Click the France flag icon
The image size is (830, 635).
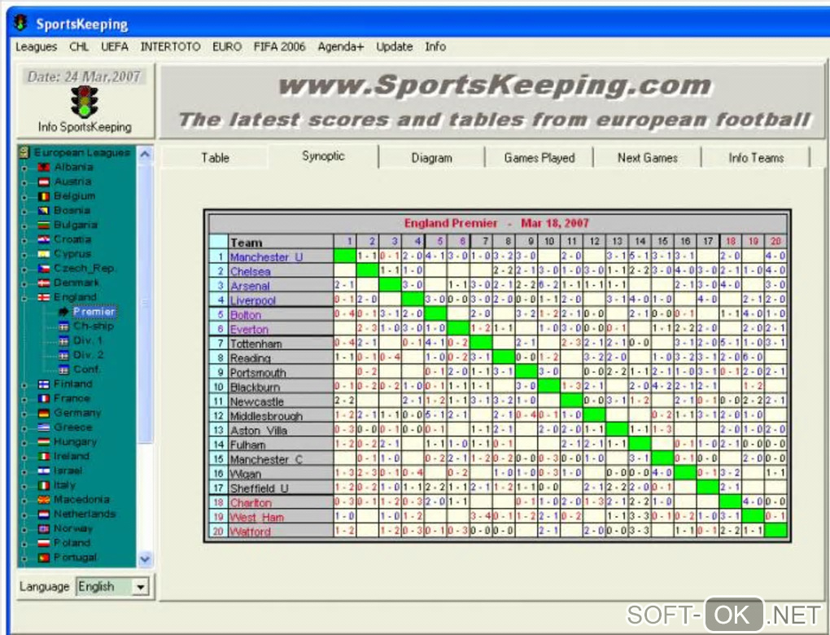[x=44, y=398]
